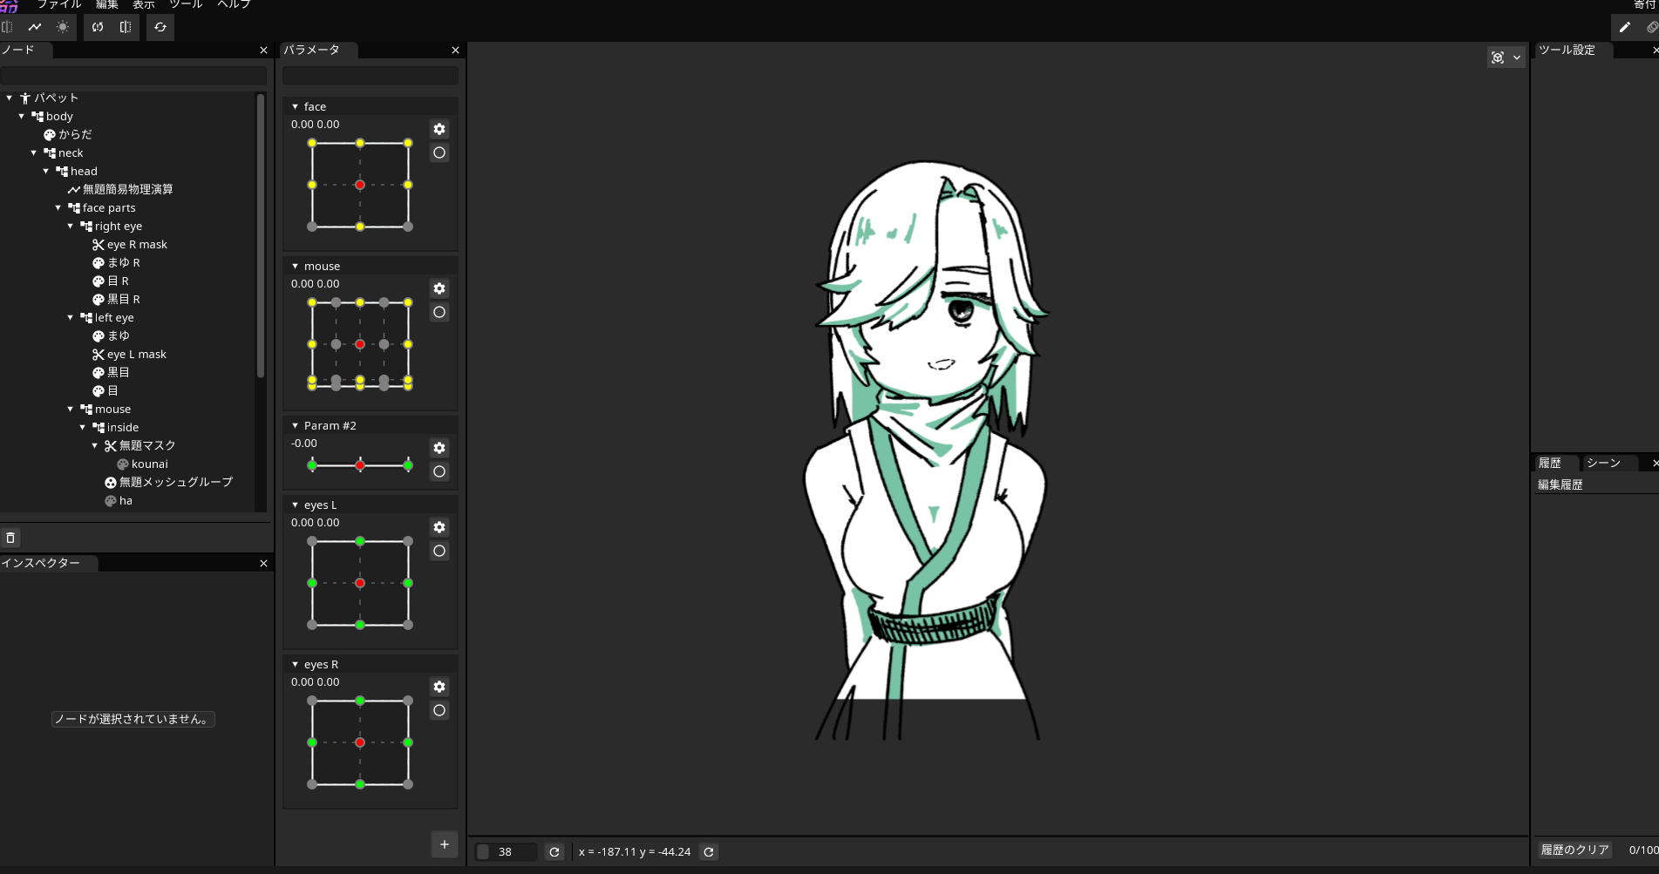
Task: Open the physics simulation icon in the toolbar
Action: (97, 27)
